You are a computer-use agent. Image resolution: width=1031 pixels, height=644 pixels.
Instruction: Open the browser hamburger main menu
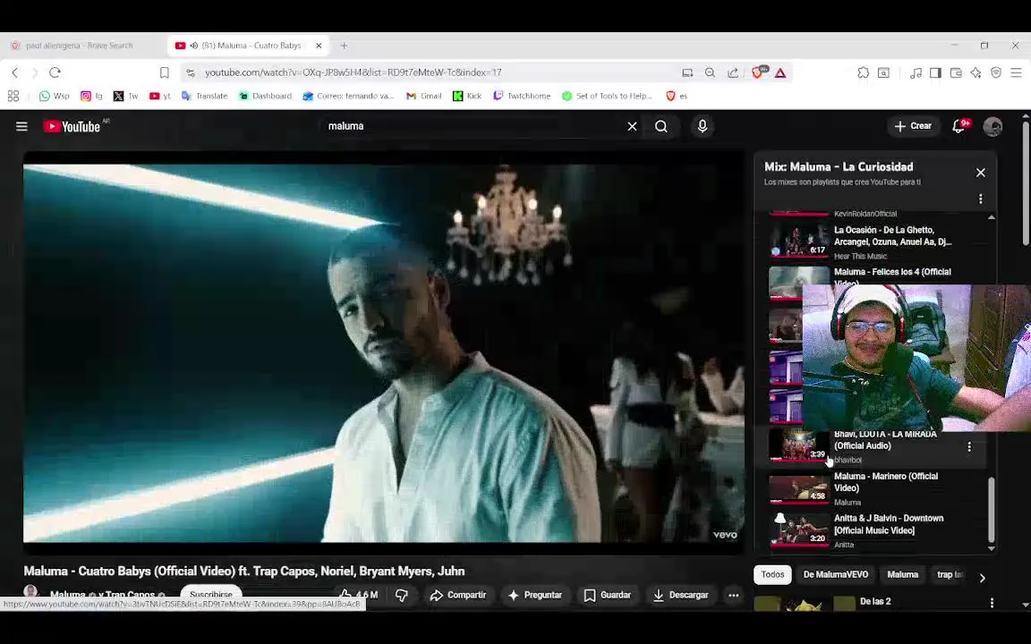(x=1016, y=72)
